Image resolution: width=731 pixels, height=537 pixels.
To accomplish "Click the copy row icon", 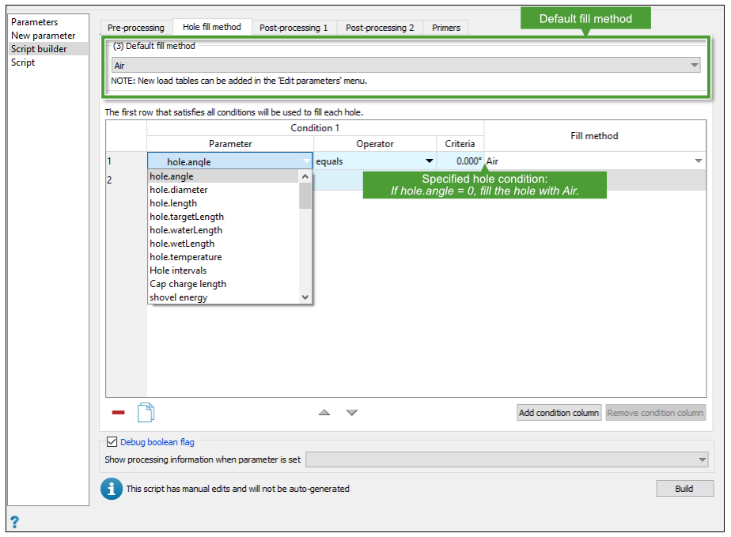I will point(146,412).
